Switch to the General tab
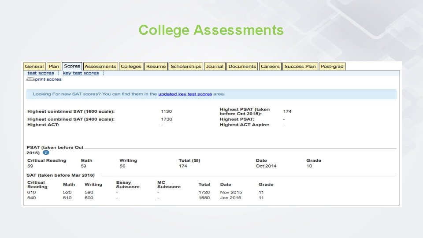Screen dimensions: 423x238 tap(34, 67)
